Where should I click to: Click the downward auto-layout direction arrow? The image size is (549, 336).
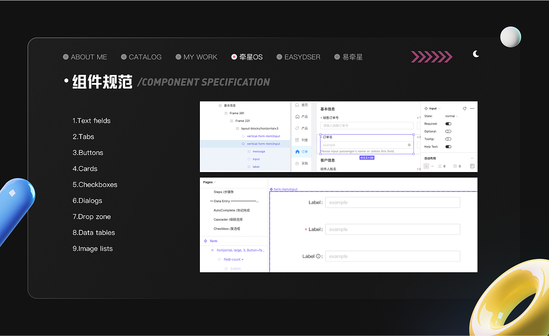tap(426, 166)
